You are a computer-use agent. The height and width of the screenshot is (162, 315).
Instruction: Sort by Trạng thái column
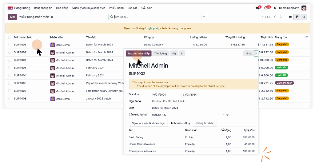[281, 37]
